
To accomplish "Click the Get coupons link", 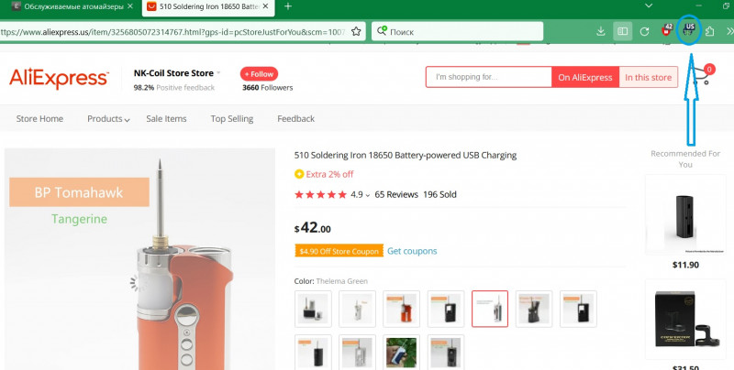I will tap(412, 251).
